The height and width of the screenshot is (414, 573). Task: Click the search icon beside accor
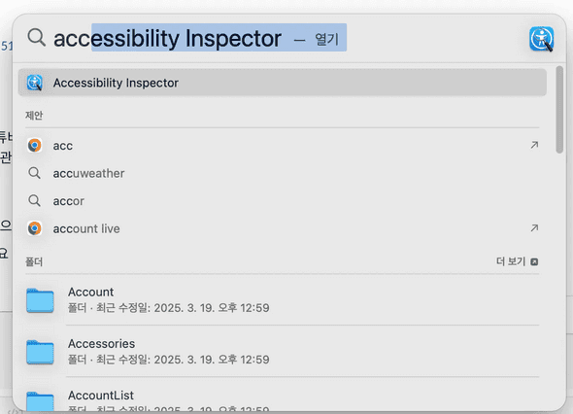click(35, 201)
